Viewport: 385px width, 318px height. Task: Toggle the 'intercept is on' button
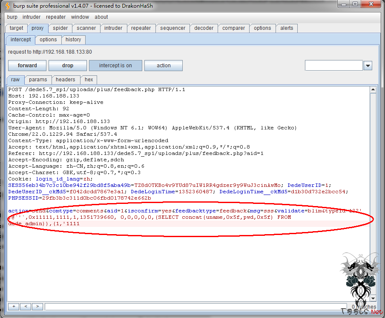point(115,66)
